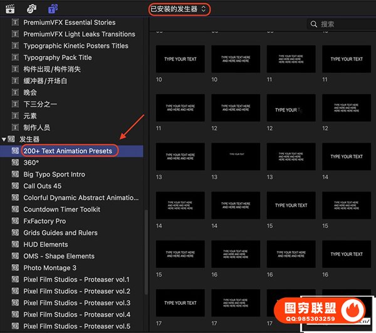The image size is (376, 333).
Task: Click the generator icon beside HUD Elements
Action: tap(15, 244)
